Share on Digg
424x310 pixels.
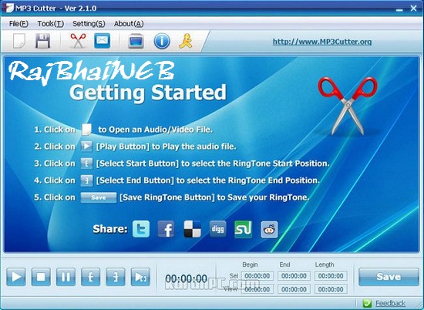(x=218, y=229)
